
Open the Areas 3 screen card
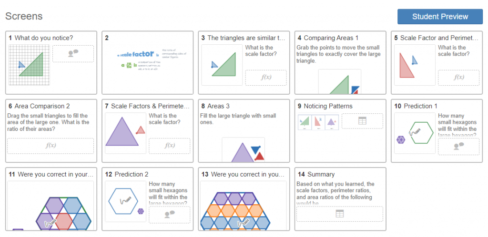[x=244, y=131]
